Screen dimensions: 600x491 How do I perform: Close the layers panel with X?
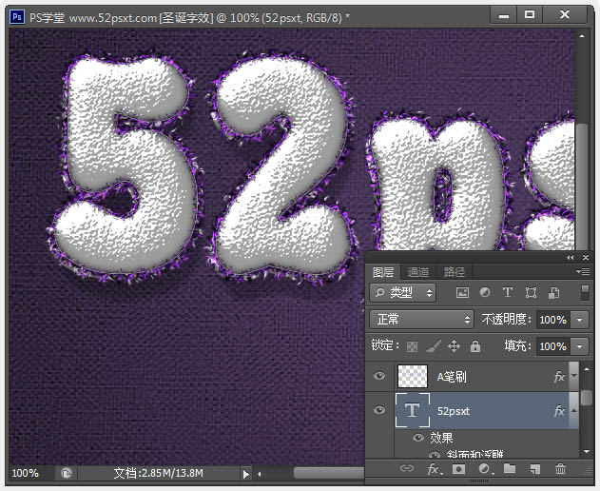(586, 257)
